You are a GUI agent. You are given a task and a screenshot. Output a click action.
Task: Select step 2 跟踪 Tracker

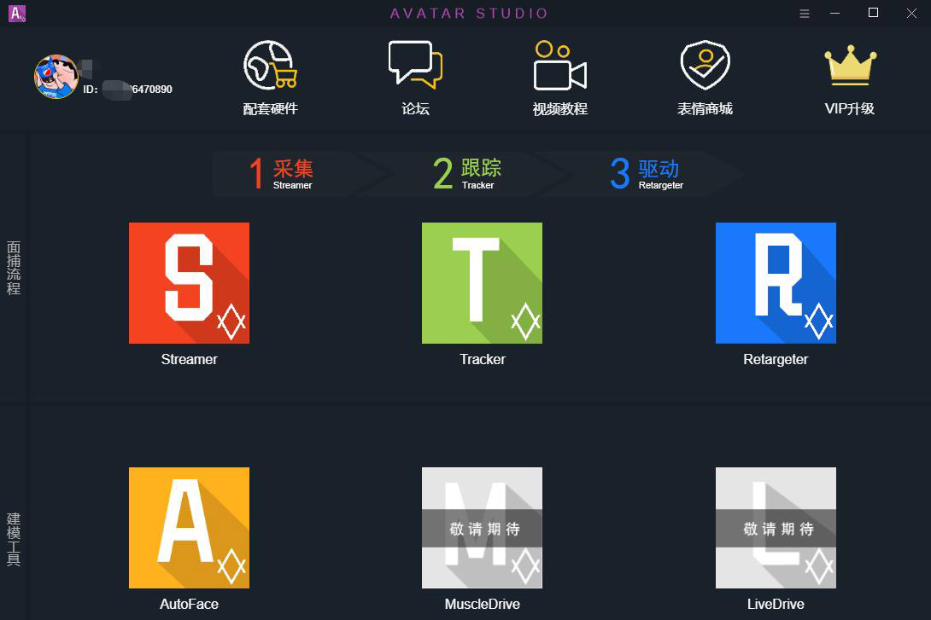click(x=465, y=173)
